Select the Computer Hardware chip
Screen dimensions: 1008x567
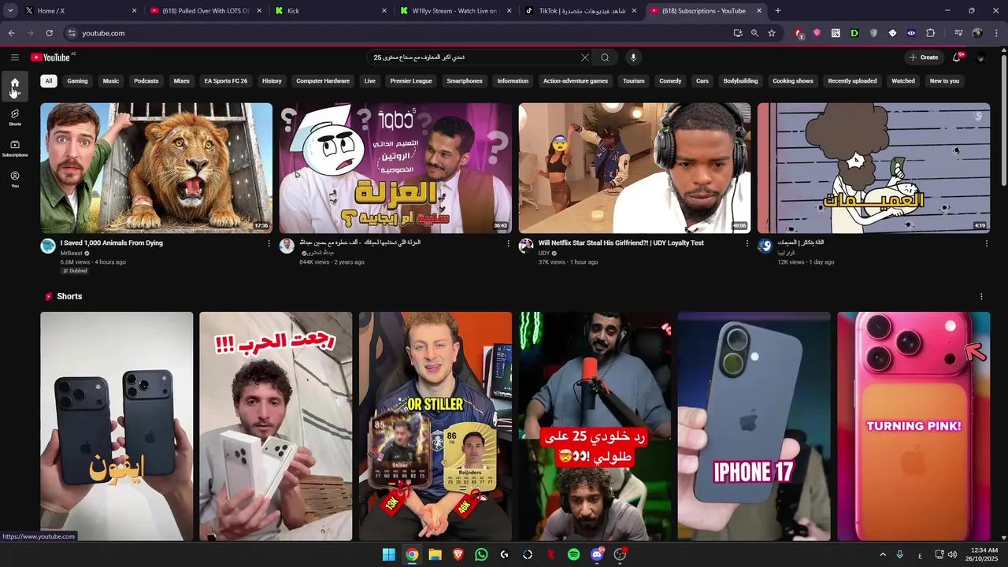[x=323, y=81]
